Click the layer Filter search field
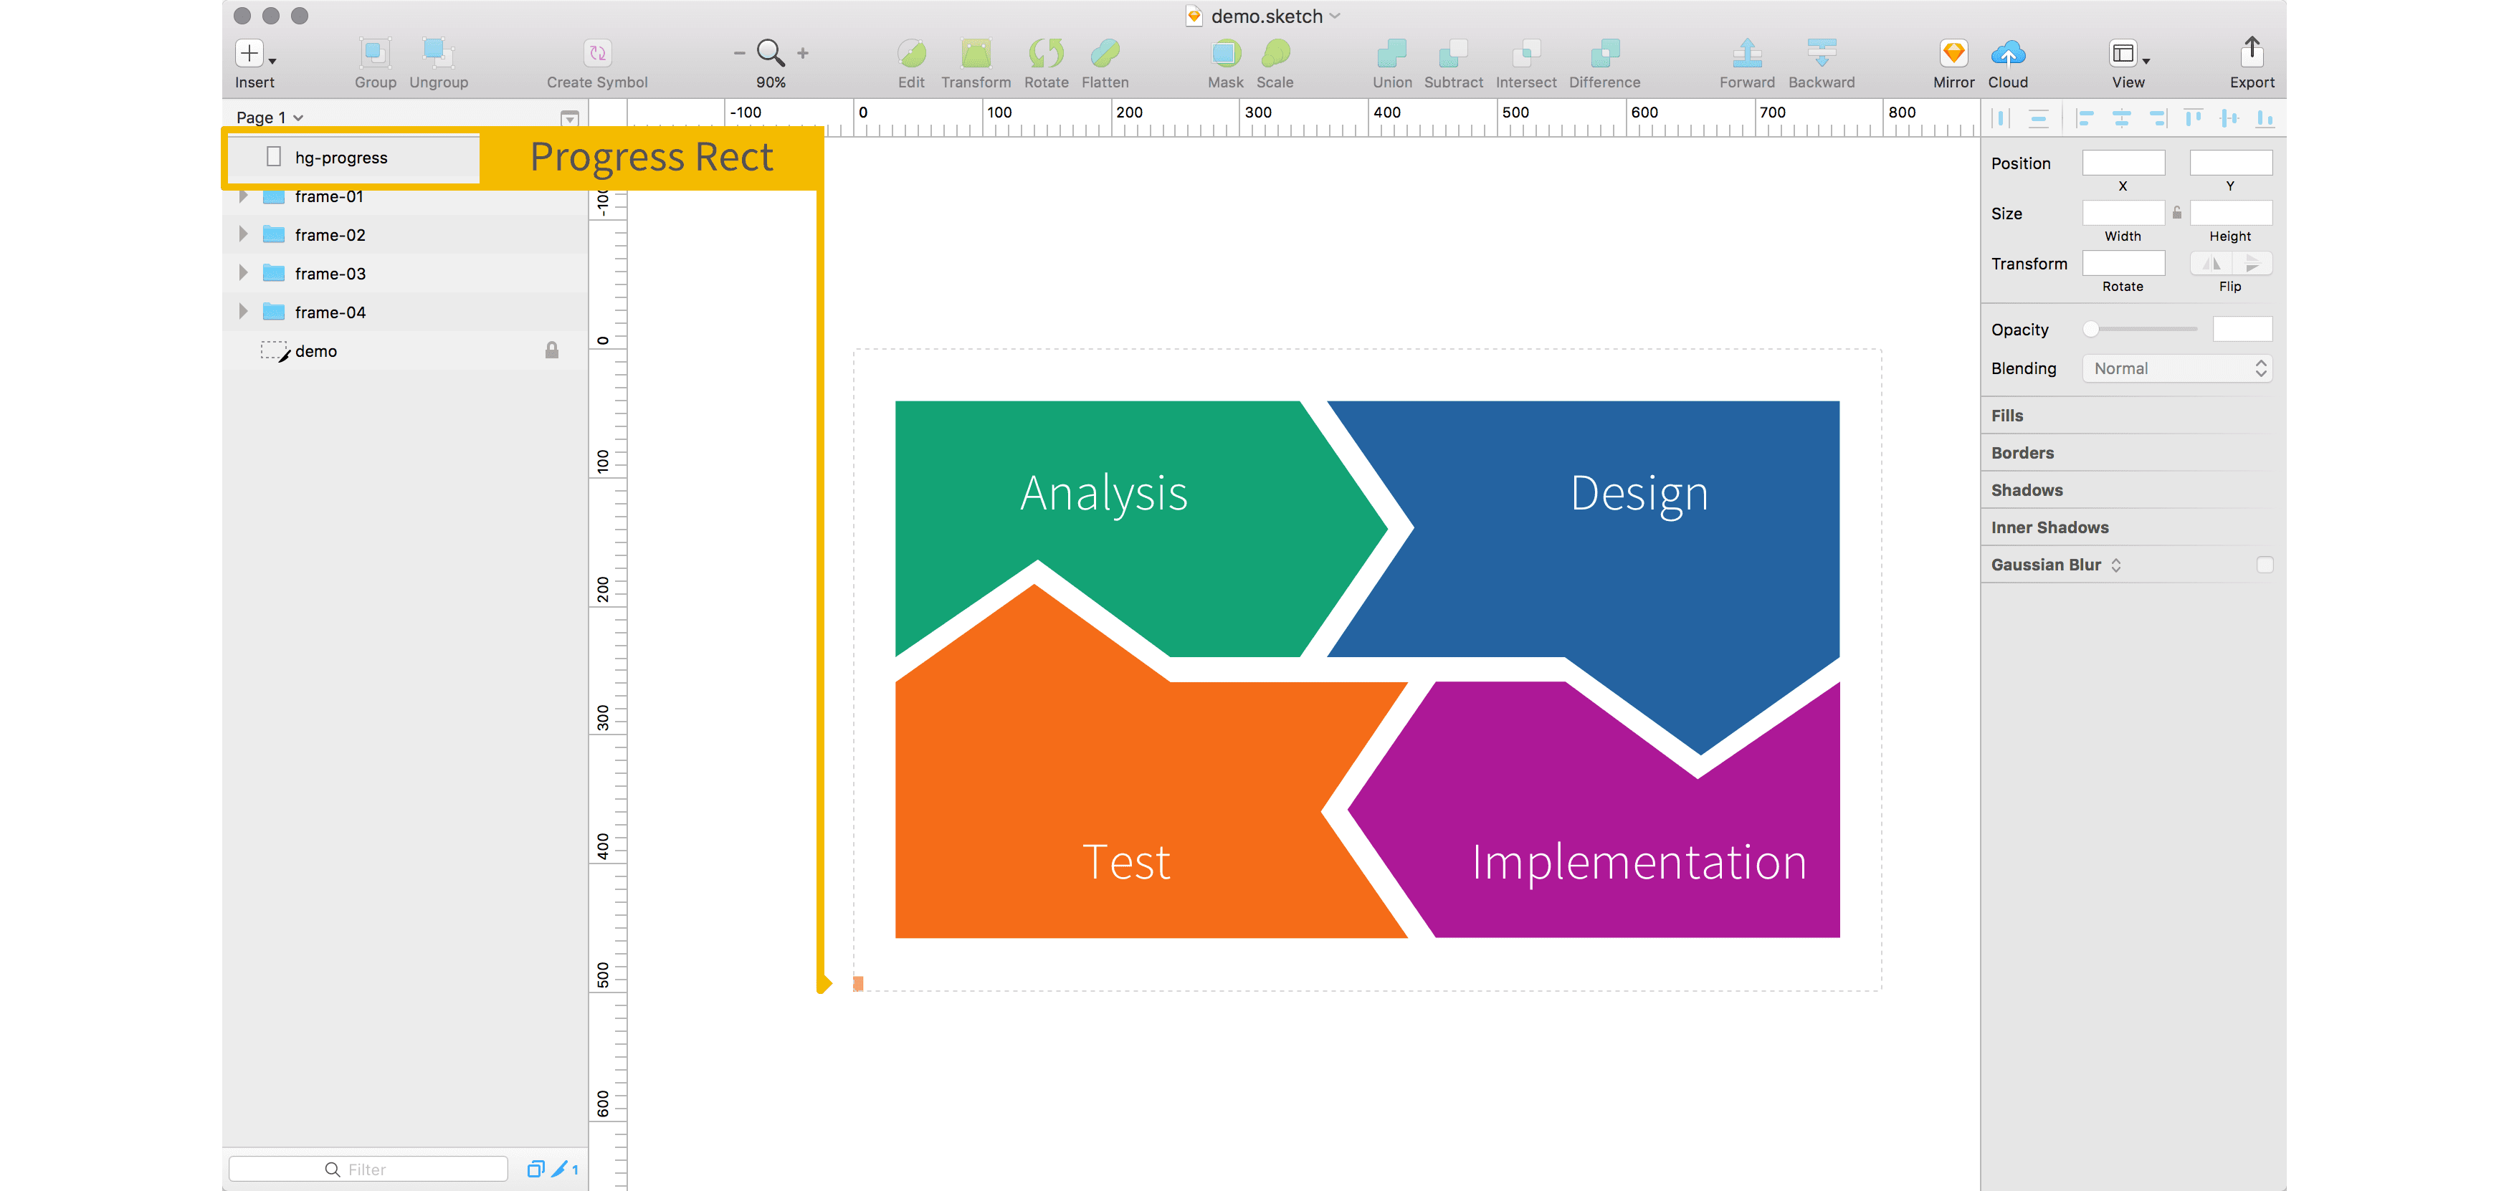This screenshot has width=2509, height=1191. (x=368, y=1169)
